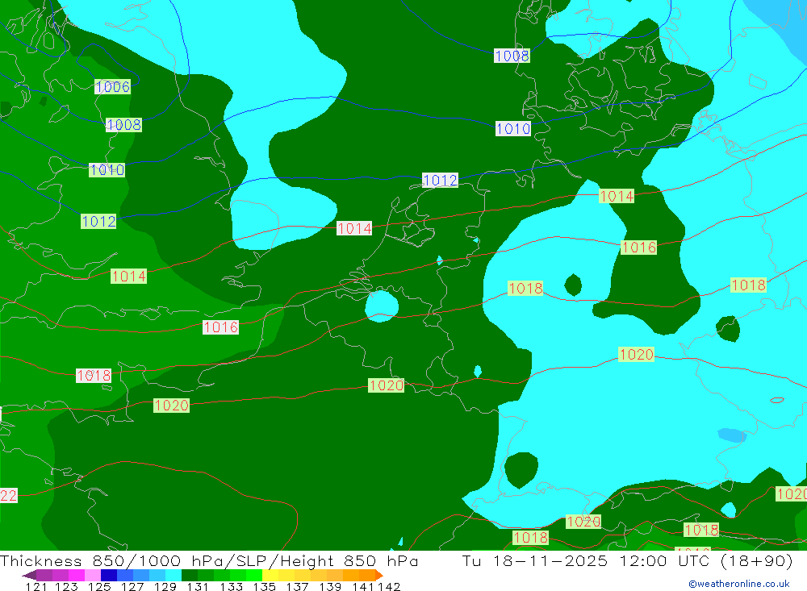Click the legend value 125
Viewport: 807px width, 591px height.
click(x=99, y=586)
